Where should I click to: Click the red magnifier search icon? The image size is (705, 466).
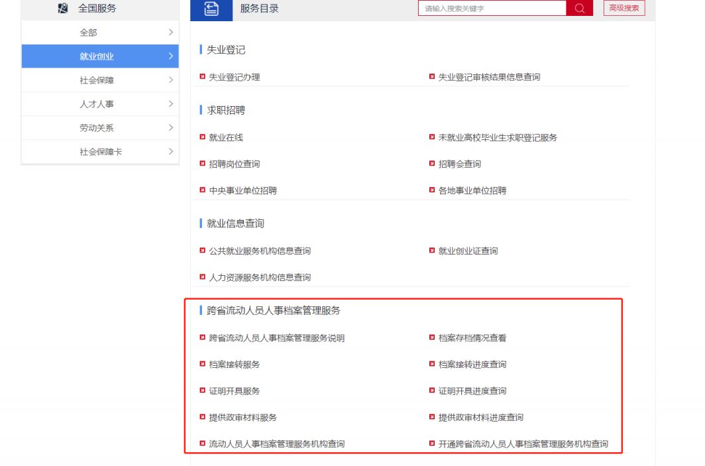580,9
